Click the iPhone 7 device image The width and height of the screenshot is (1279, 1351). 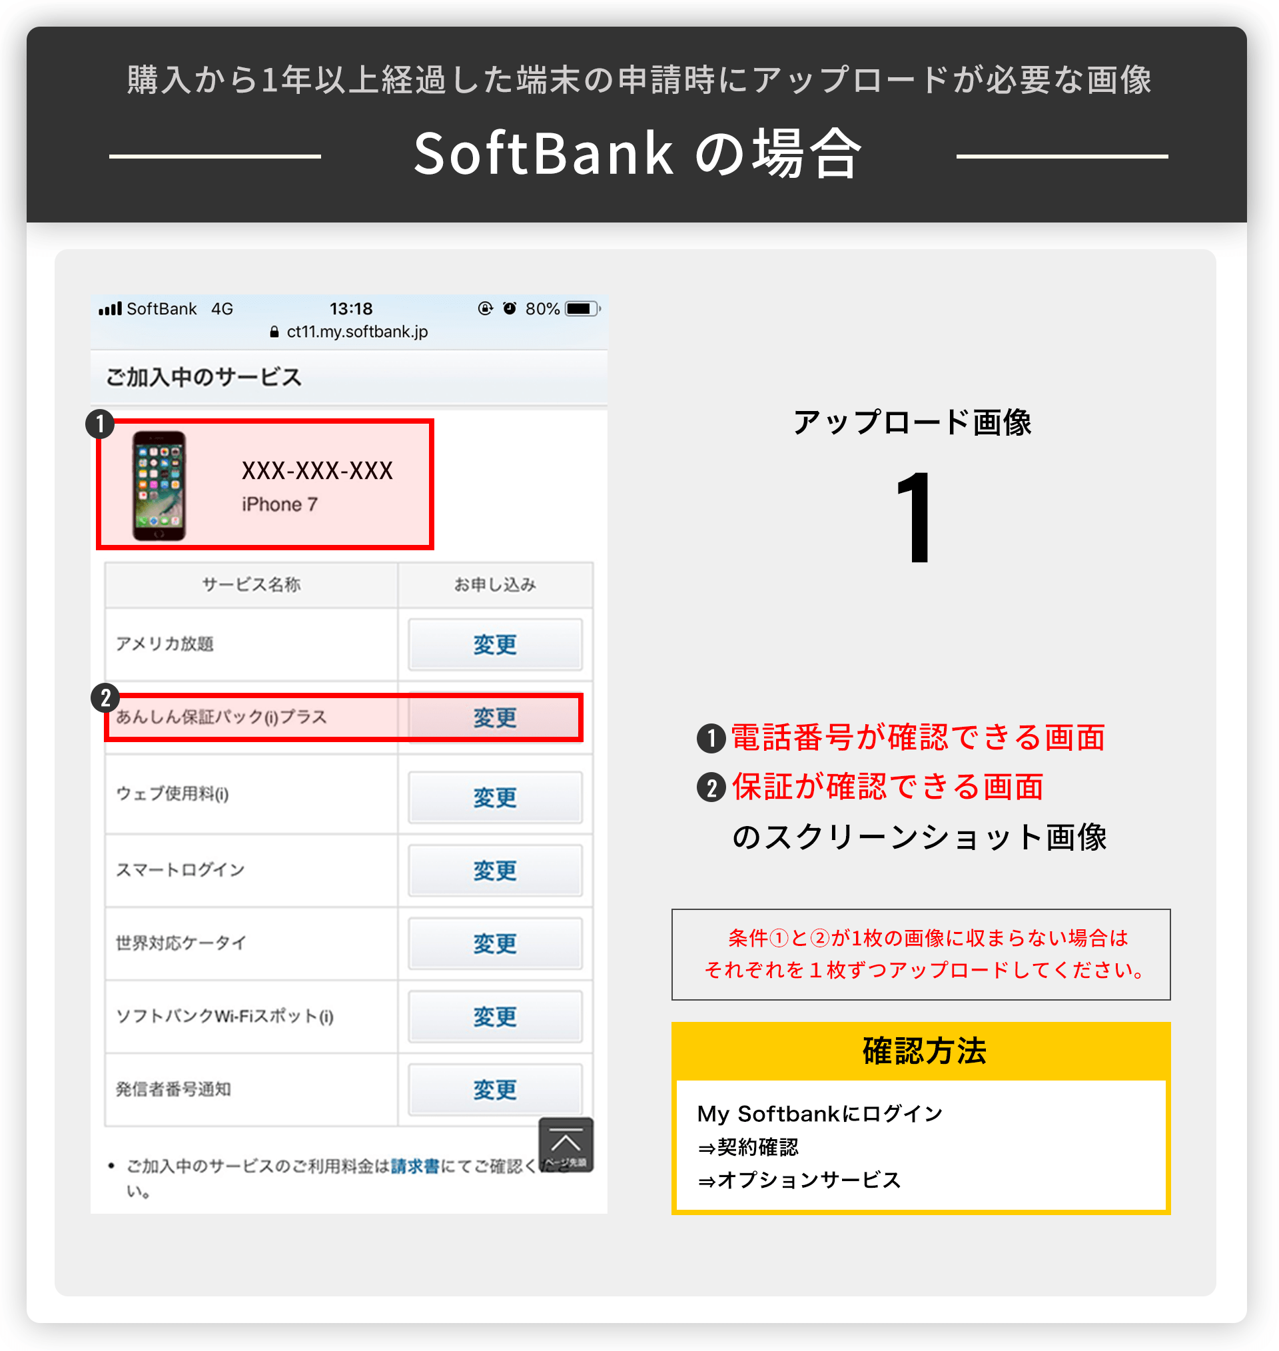tap(159, 486)
